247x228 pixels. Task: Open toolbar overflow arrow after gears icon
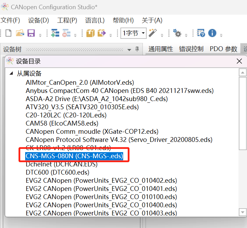click(186, 35)
